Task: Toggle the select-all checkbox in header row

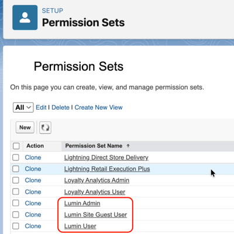Action: (16, 146)
